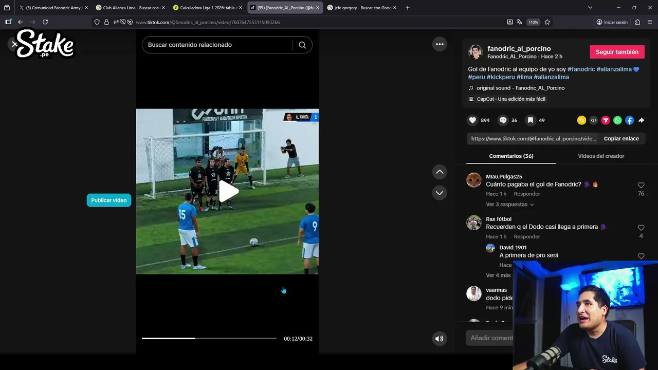658x370 pixels.
Task: Open comments via the speech bubble icon
Action: (x=503, y=120)
